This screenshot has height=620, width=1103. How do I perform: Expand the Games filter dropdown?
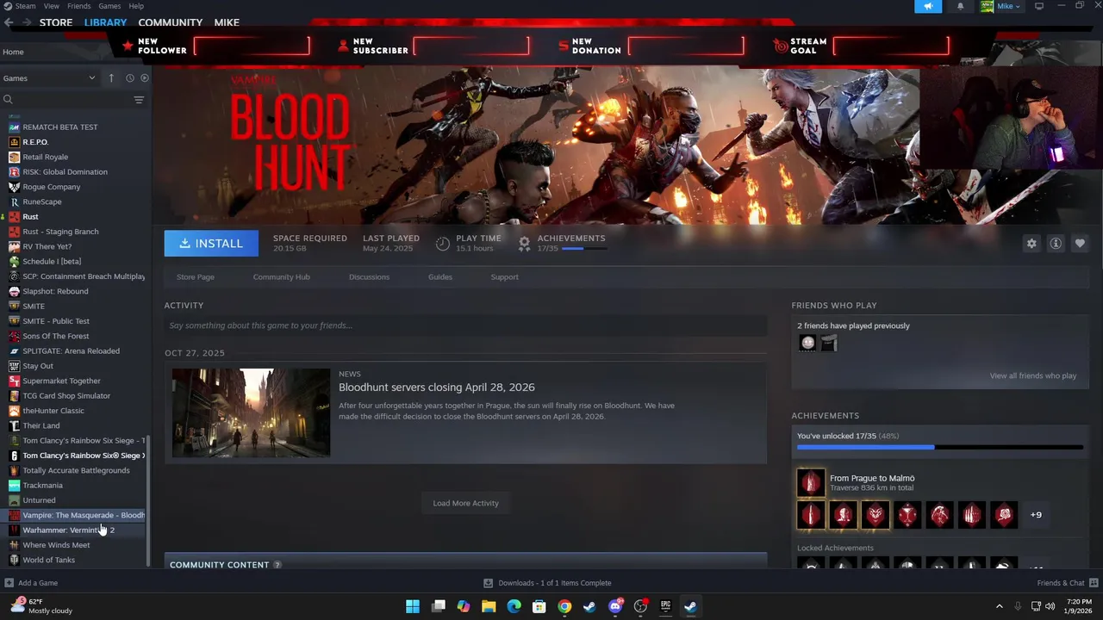tap(49, 78)
